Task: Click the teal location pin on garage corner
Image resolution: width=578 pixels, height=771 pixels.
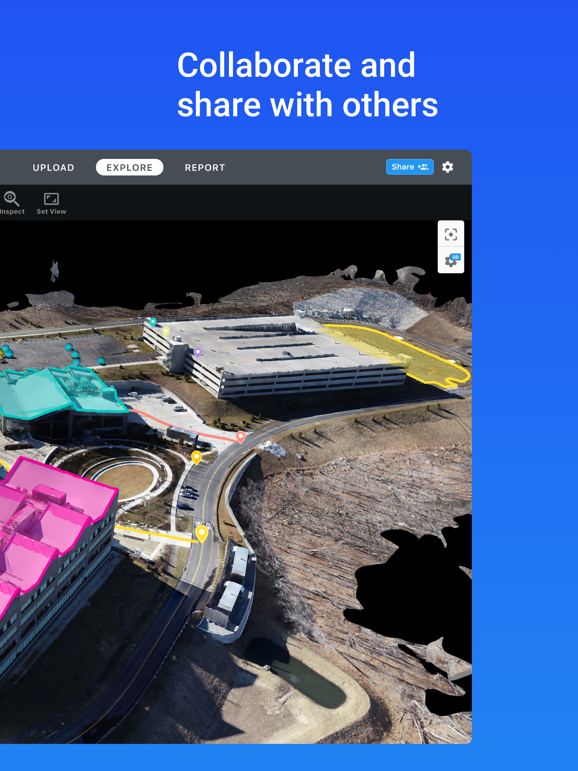Action: tap(153, 321)
